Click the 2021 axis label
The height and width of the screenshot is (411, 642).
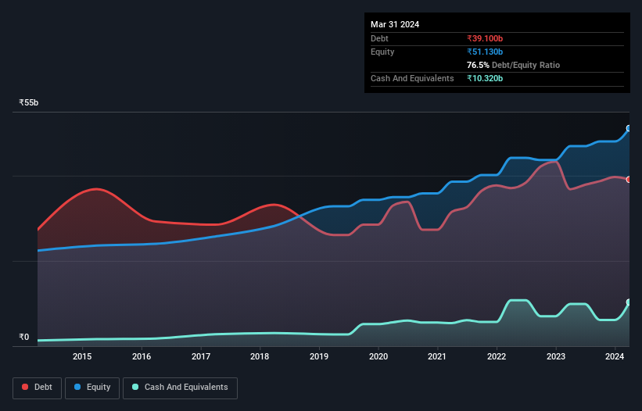(x=437, y=356)
